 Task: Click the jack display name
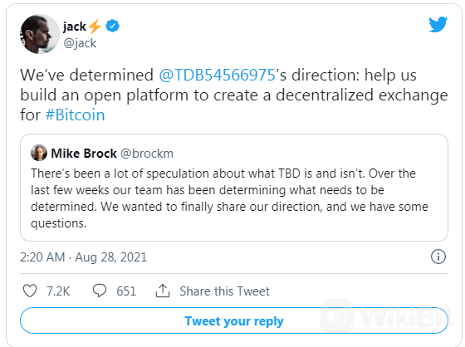(x=75, y=27)
